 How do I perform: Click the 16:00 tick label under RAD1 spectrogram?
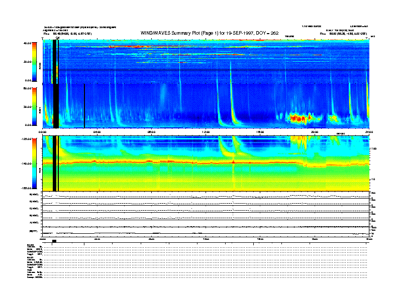coord(260,132)
